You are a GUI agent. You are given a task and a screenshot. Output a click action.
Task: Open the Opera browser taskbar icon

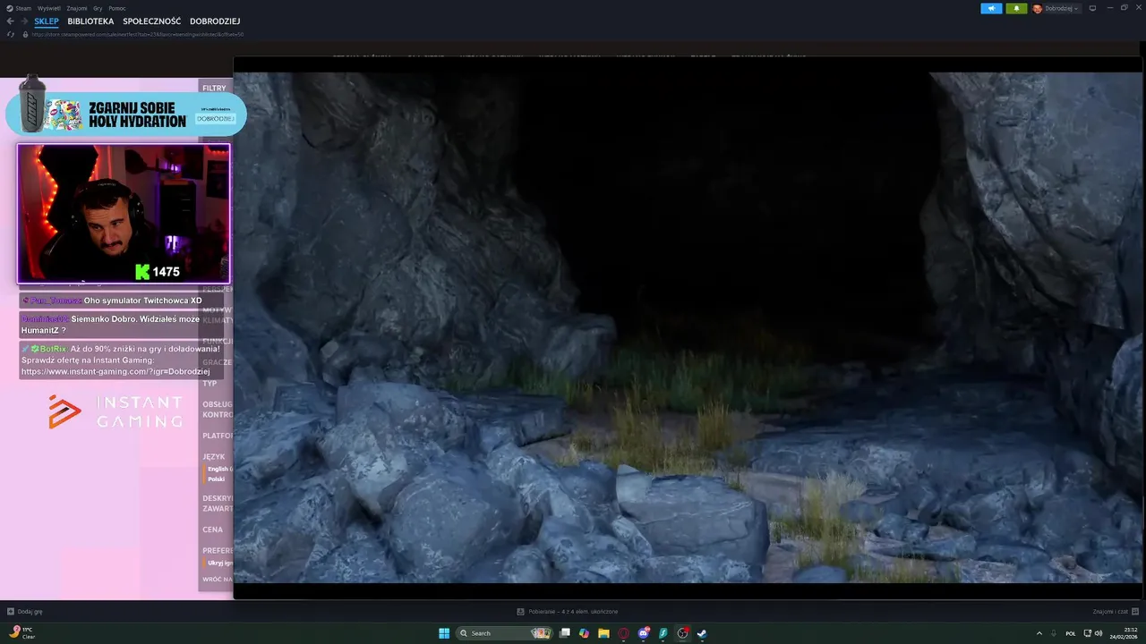pos(623,633)
